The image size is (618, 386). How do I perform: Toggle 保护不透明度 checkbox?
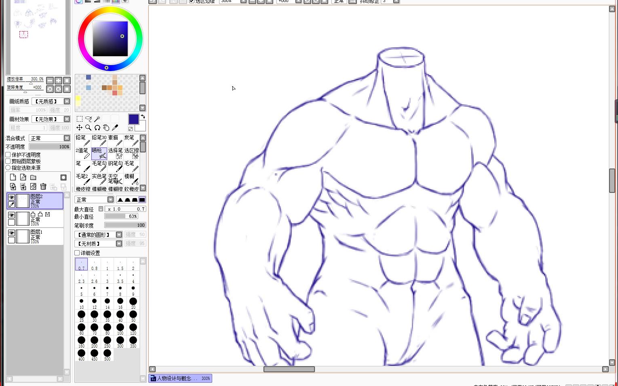coord(8,155)
